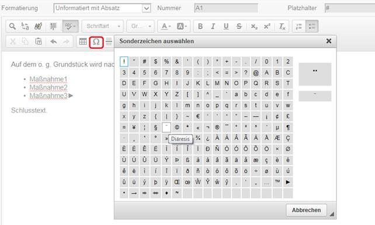Click the Cut (scissors) icon
Viewport: 375px width, 225px height.
(13, 42)
